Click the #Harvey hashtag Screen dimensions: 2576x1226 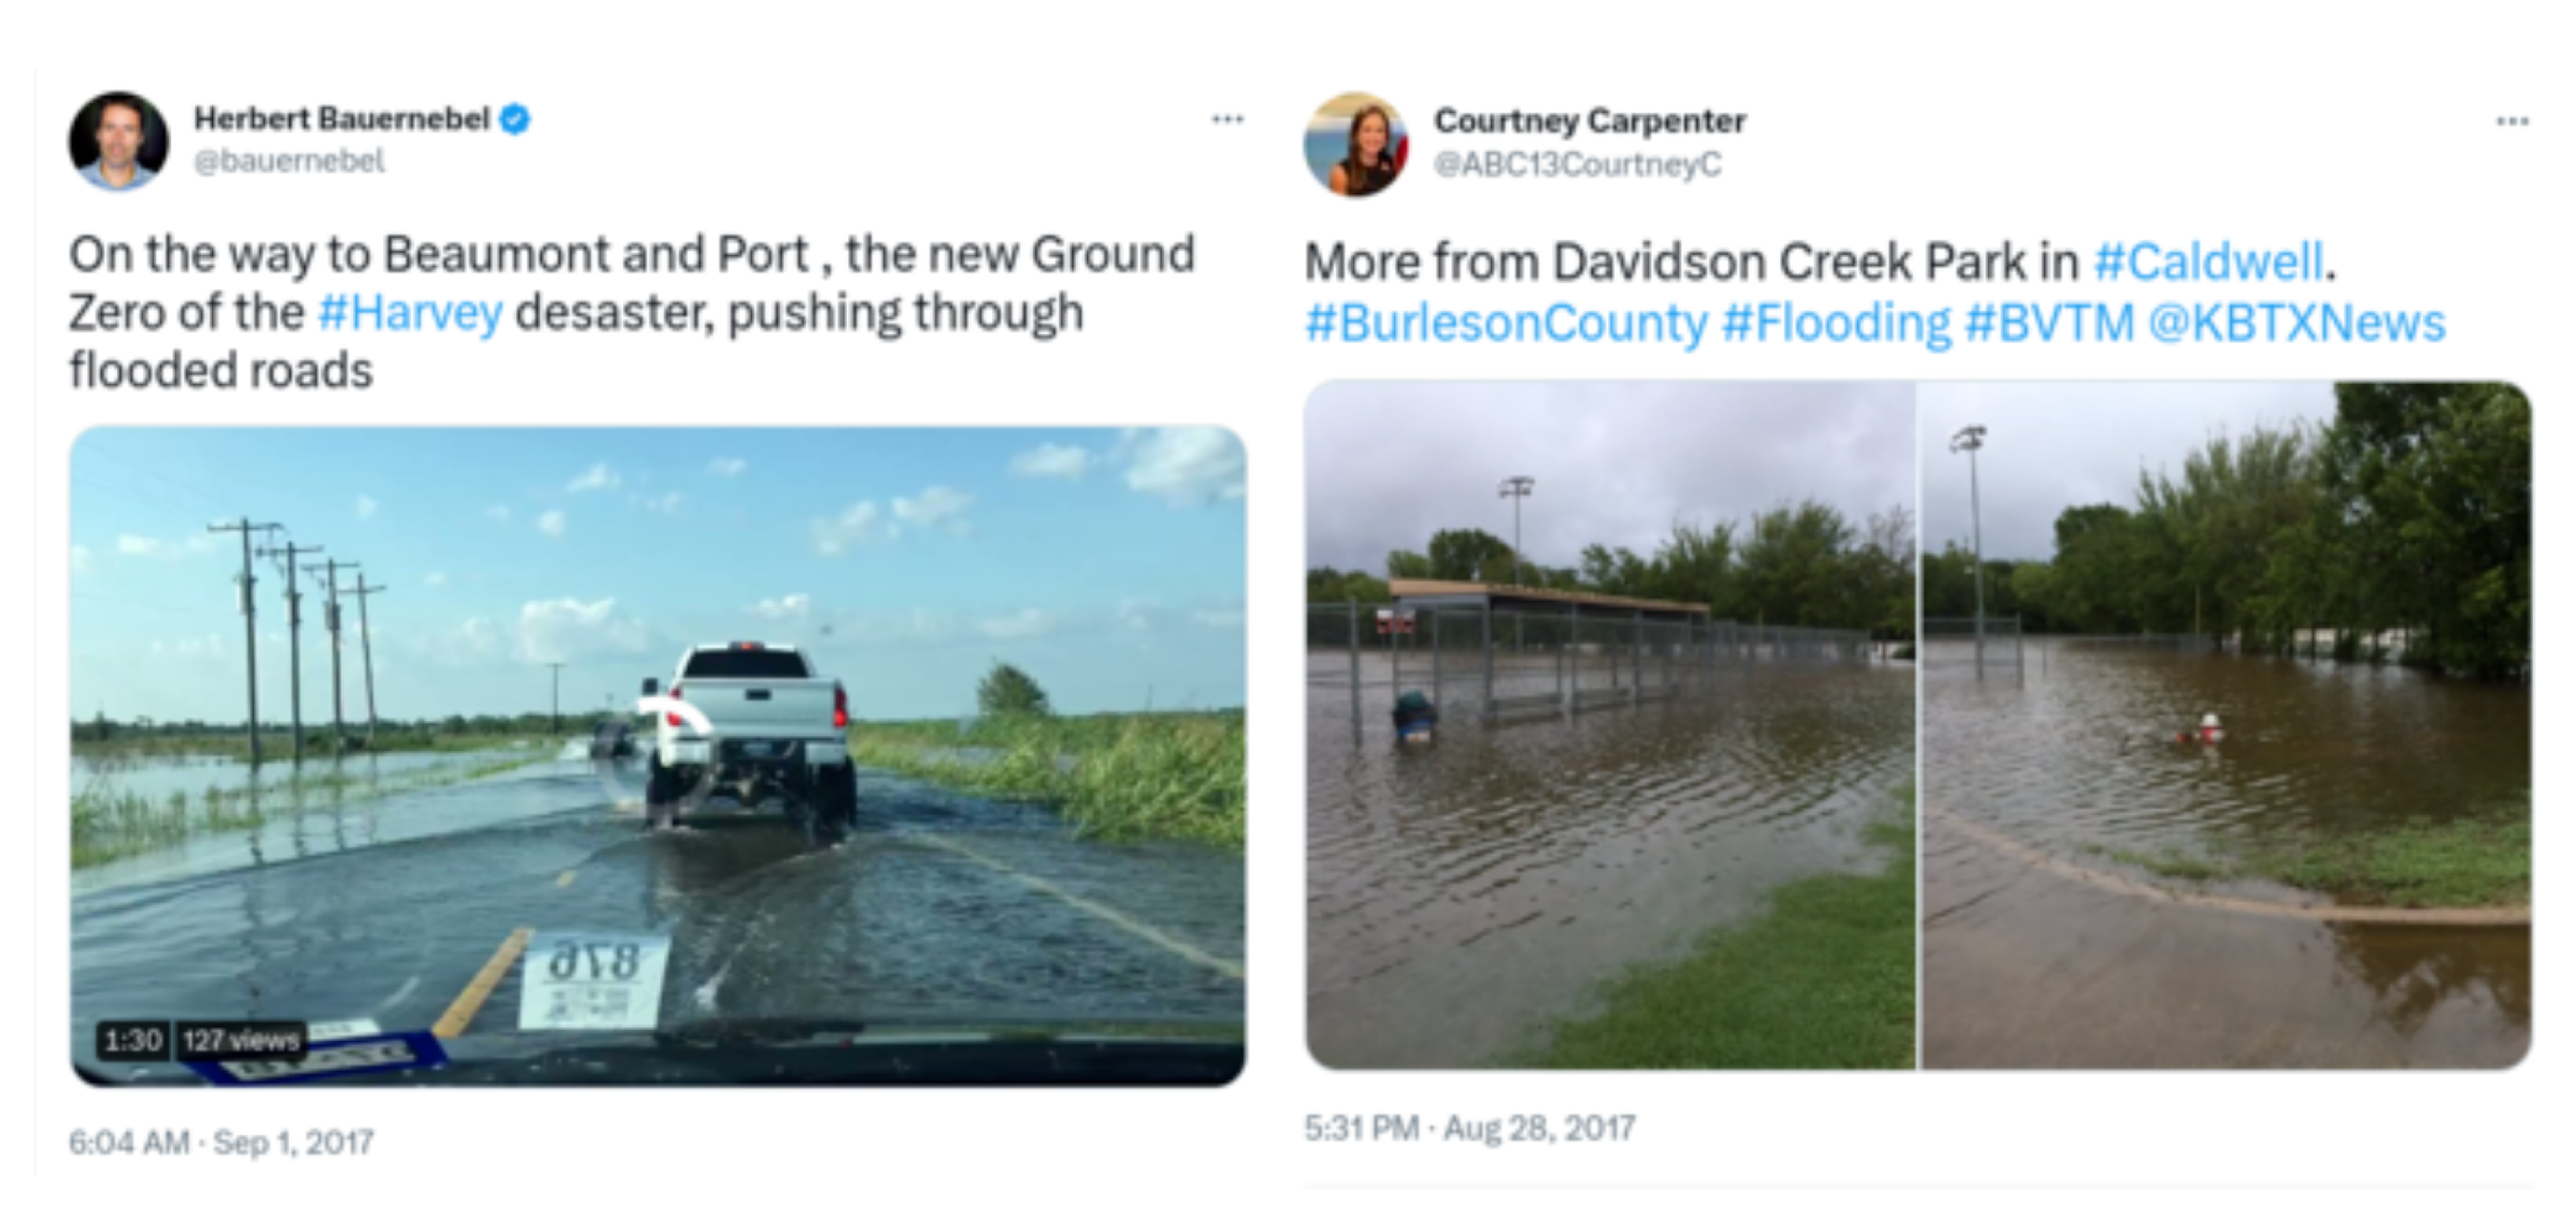410,313
